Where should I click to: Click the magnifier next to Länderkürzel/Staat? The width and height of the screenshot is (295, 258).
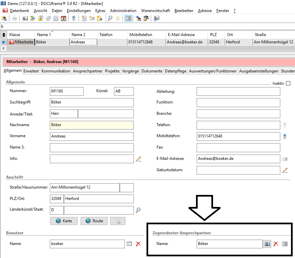[x=138, y=210]
